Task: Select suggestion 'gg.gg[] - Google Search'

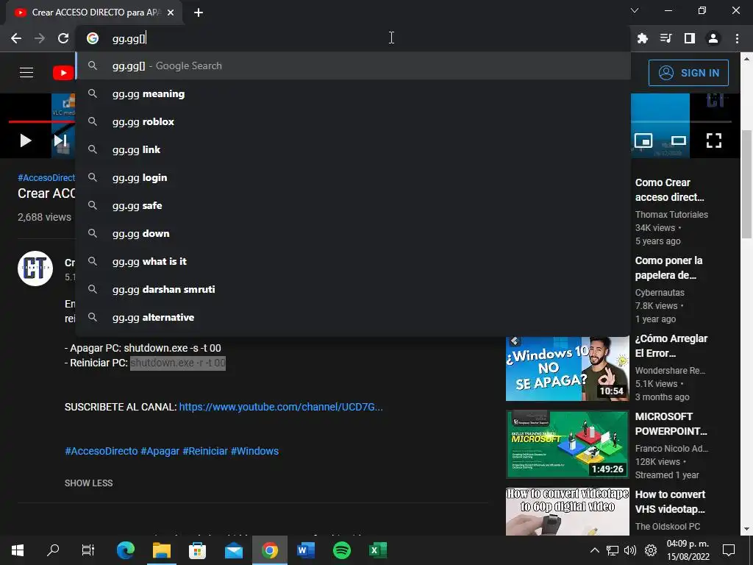Action: 354,65
